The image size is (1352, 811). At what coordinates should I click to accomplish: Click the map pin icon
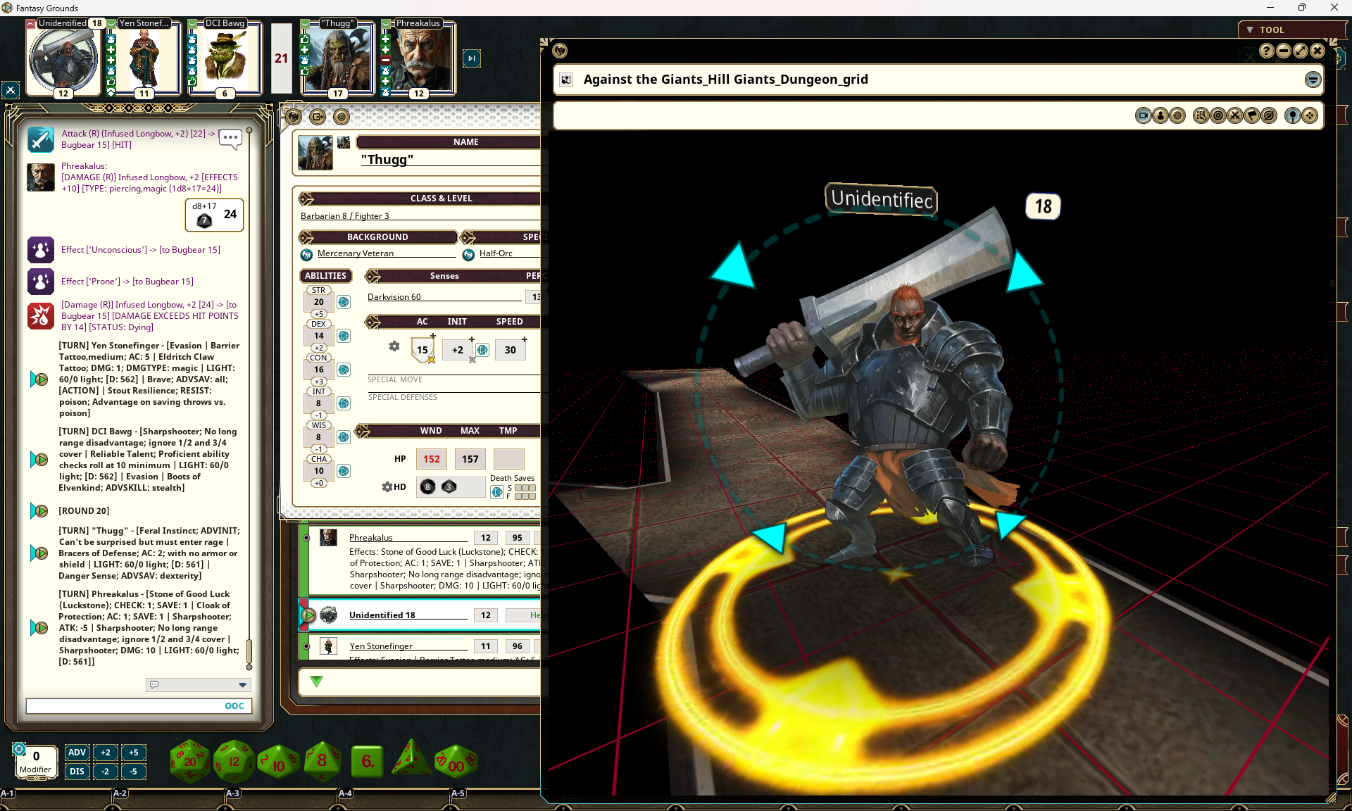tap(1292, 115)
